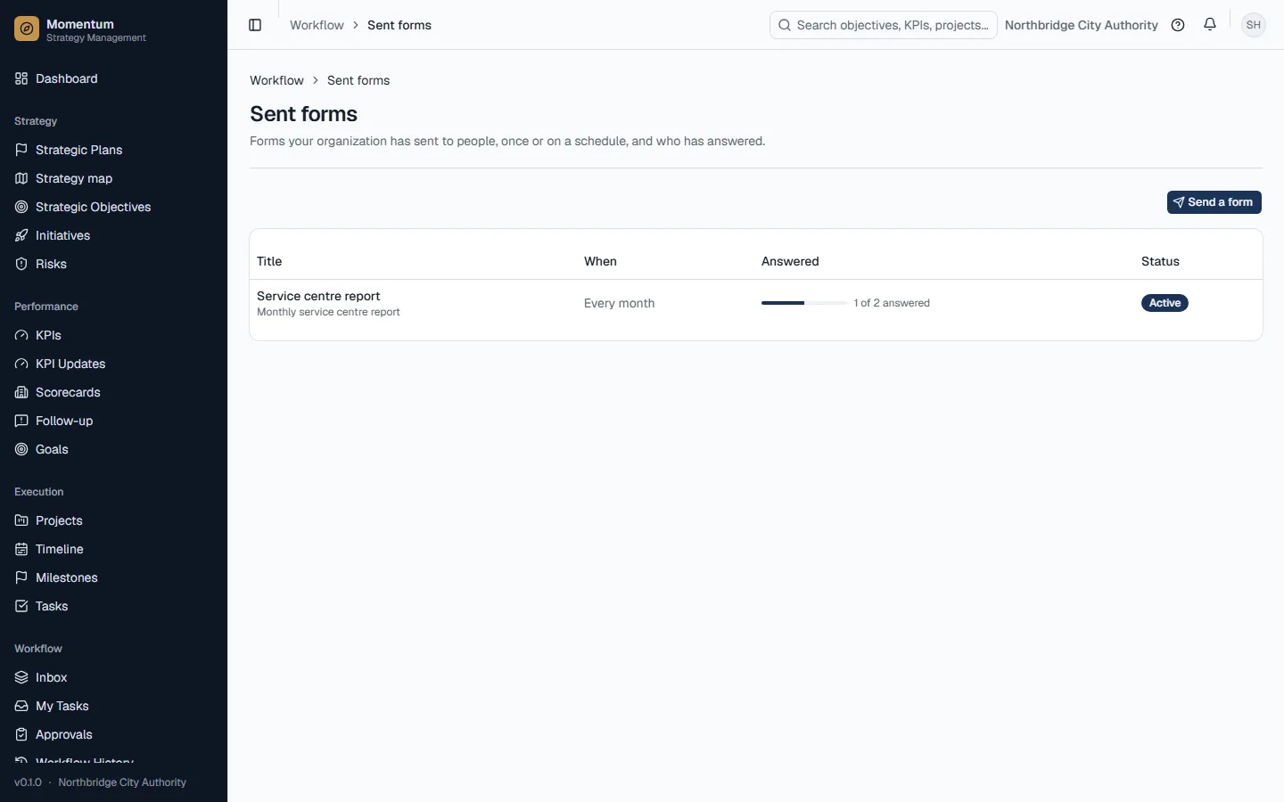Click the "1 of 2 answered" text

coord(892,303)
